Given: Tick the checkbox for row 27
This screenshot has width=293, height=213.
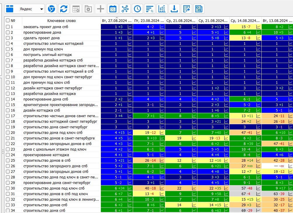Looking at the screenshot, I should 8,172.
